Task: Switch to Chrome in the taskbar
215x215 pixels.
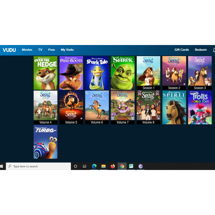Action: click(122, 166)
